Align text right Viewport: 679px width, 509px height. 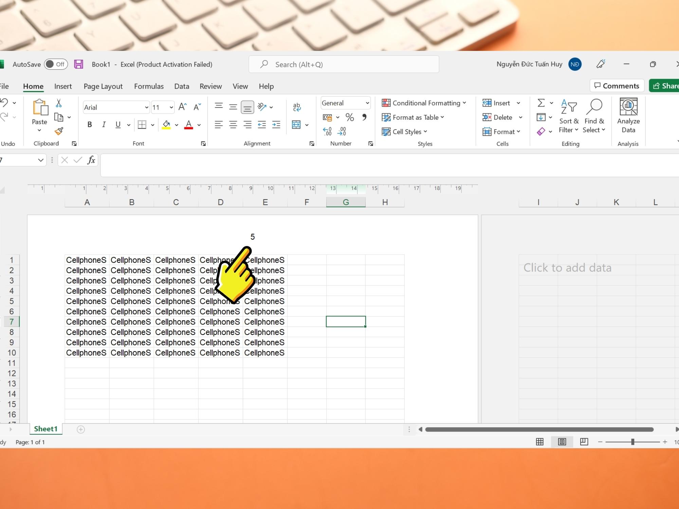[247, 125]
